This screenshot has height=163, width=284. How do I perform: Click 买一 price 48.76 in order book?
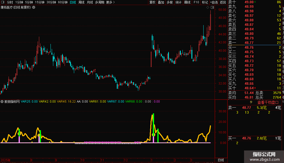pyautogui.click(x=249, y=48)
